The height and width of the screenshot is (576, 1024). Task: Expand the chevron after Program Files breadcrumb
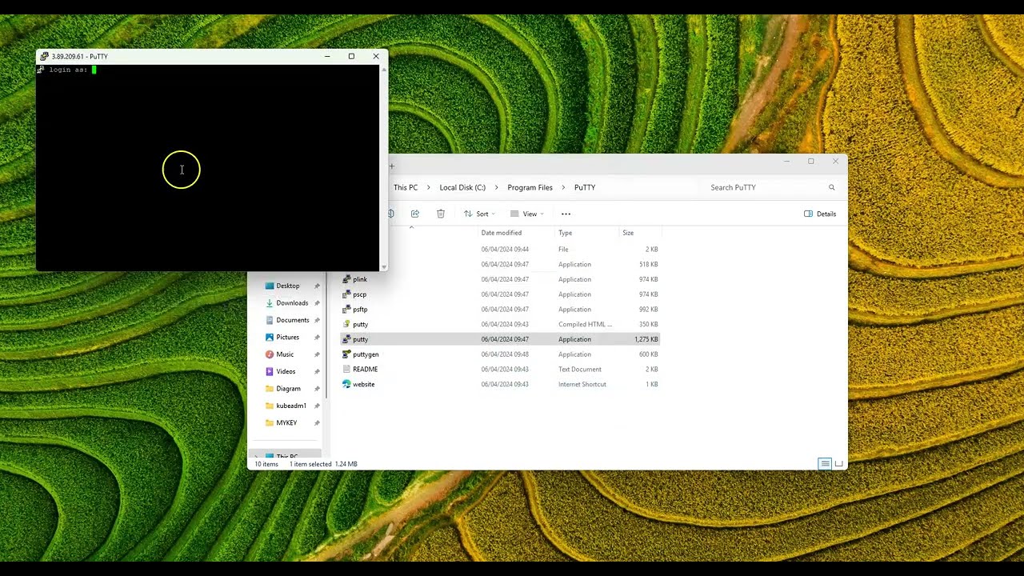point(563,187)
